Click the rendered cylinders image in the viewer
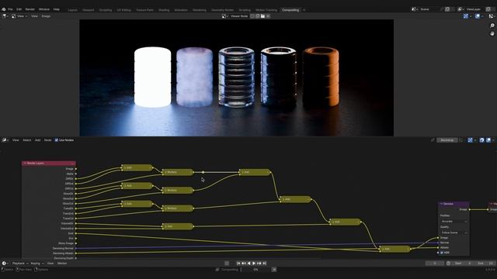Viewport: 497px width, 279px height. (236, 77)
